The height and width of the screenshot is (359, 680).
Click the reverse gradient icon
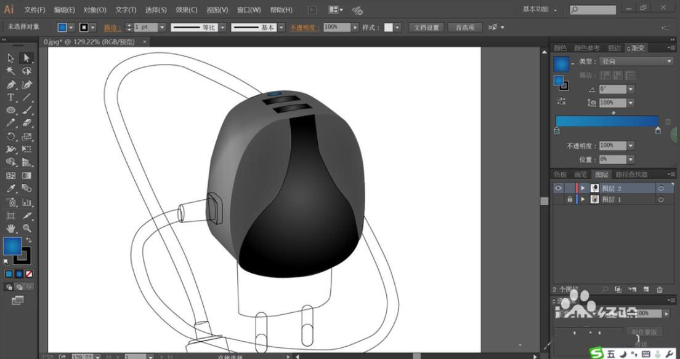(x=561, y=101)
